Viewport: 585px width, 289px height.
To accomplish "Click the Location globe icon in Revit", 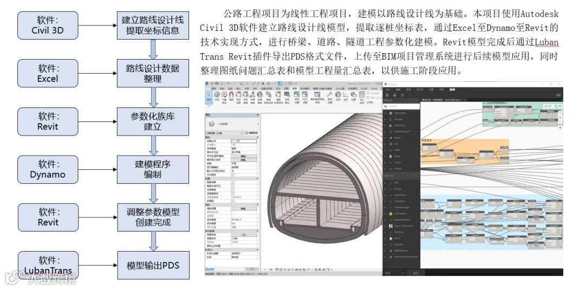I will pos(338,97).
